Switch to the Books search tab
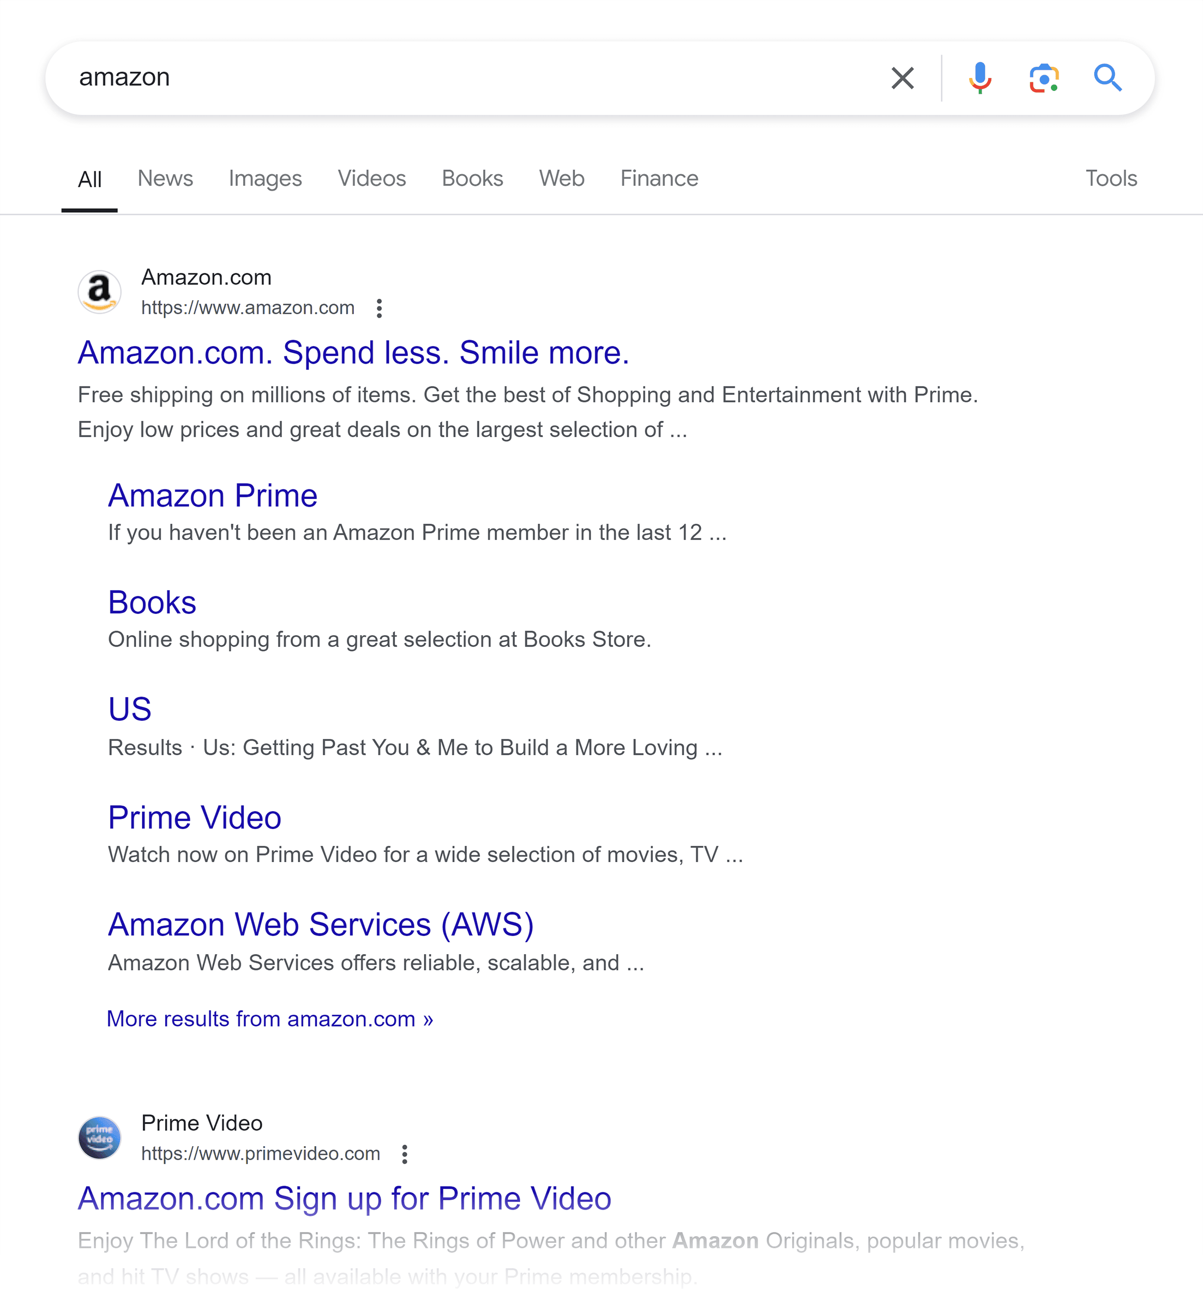Screen dimensions: 1203x1303 point(473,179)
